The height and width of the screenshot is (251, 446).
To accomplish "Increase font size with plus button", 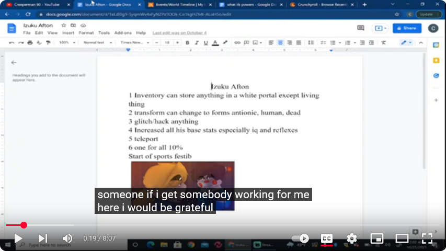I will tap(177, 43).
